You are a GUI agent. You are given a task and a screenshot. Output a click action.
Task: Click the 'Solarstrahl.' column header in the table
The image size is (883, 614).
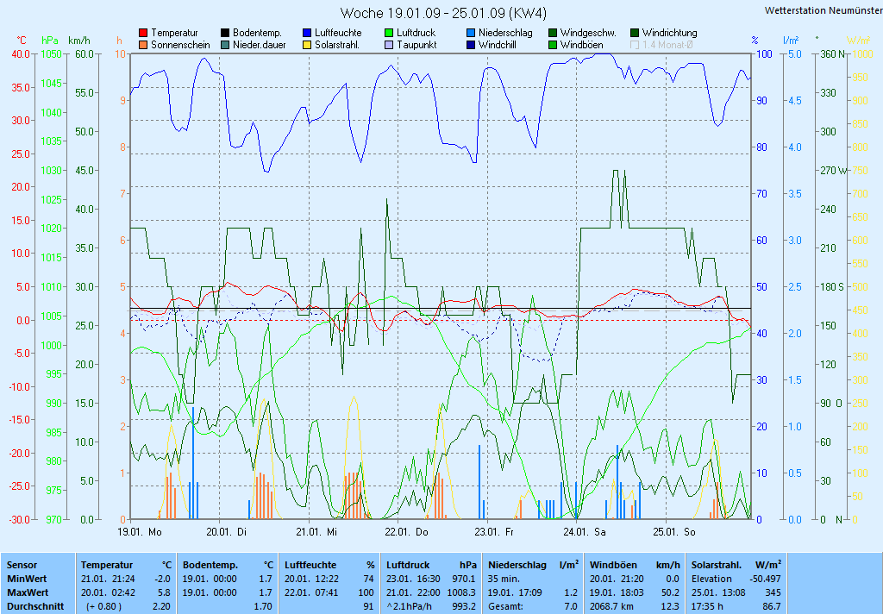pyautogui.click(x=717, y=565)
